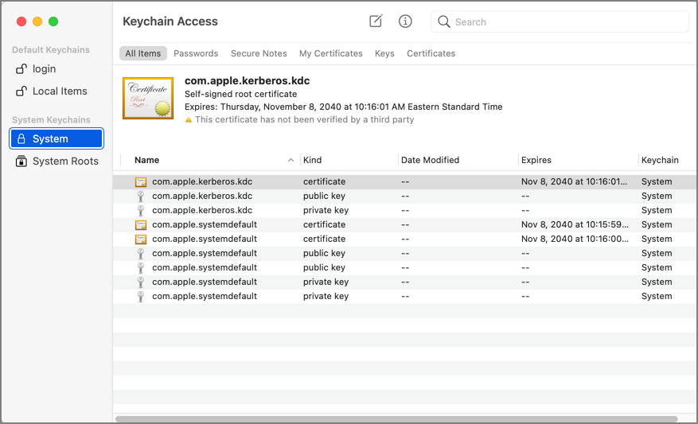Click the System Roots cabinet icon
698x424 pixels.
21,161
